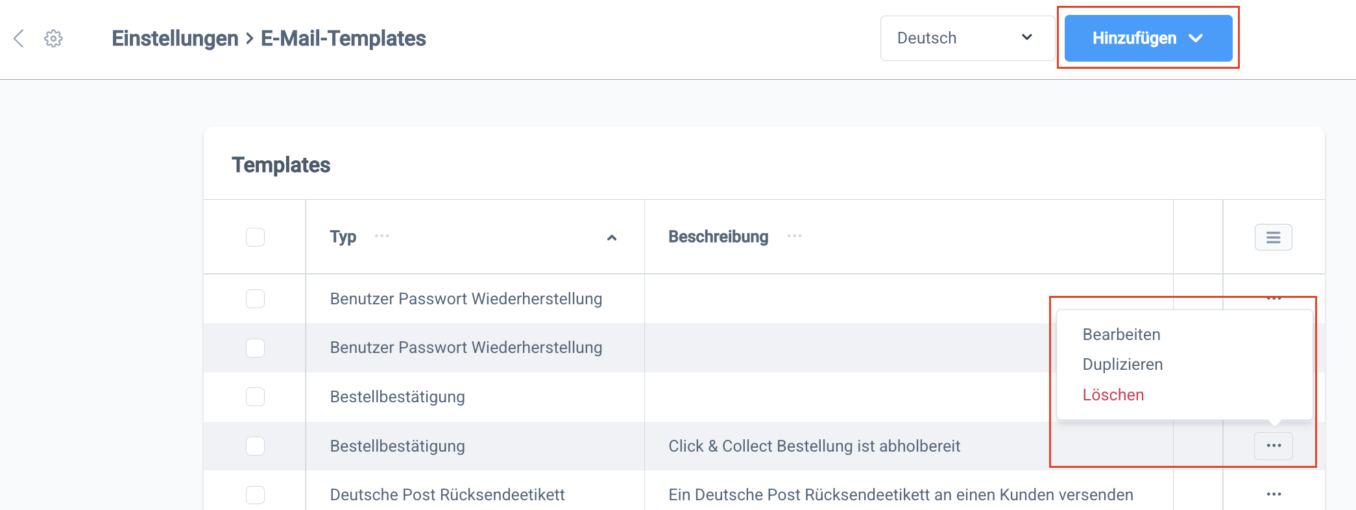Viewport: 1356px width, 510px height.
Task: Open the column list menu icon
Action: (1273, 237)
